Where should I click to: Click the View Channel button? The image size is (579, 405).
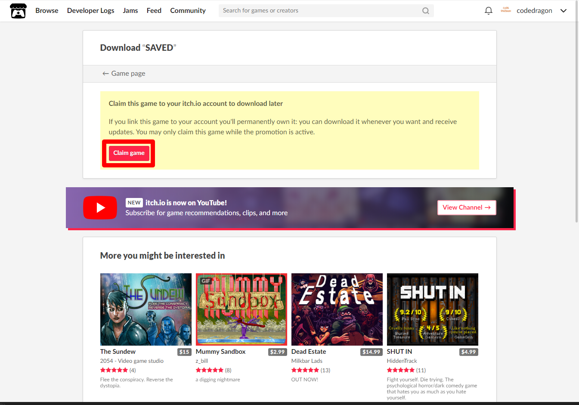click(467, 207)
